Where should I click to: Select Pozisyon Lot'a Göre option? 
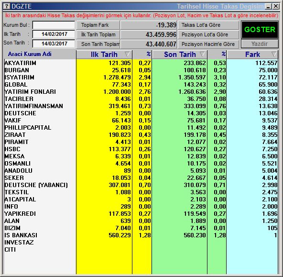pos(208,34)
